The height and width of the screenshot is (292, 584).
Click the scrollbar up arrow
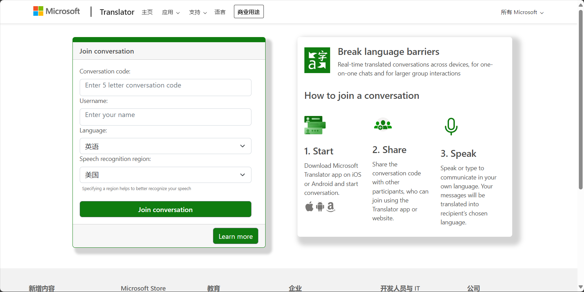tap(581, 5)
